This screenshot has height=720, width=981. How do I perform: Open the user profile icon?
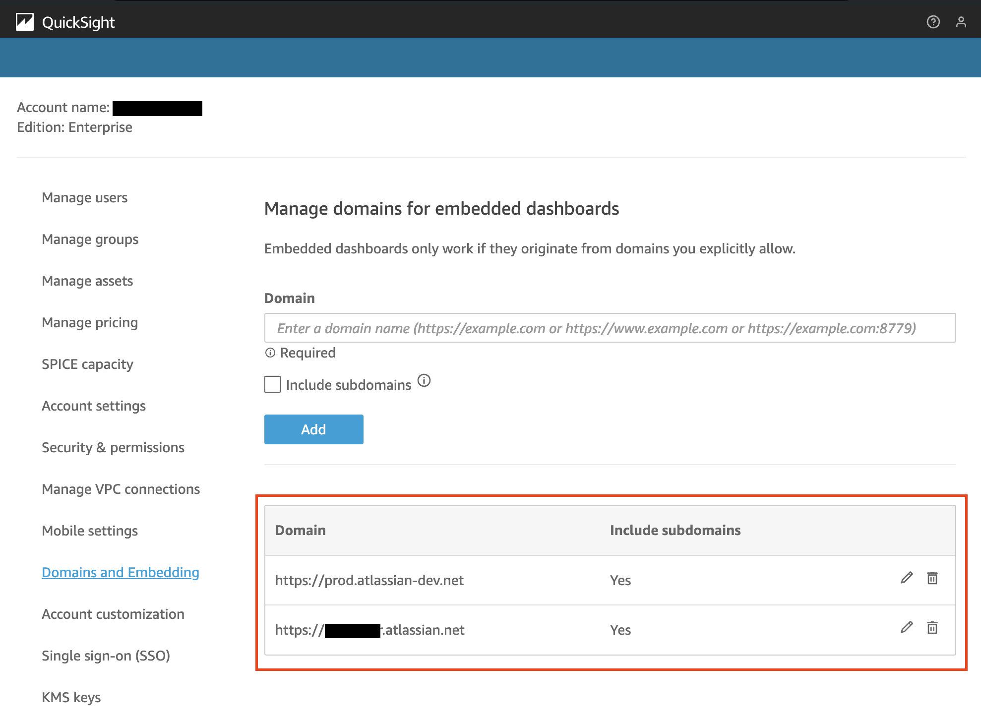coord(961,22)
